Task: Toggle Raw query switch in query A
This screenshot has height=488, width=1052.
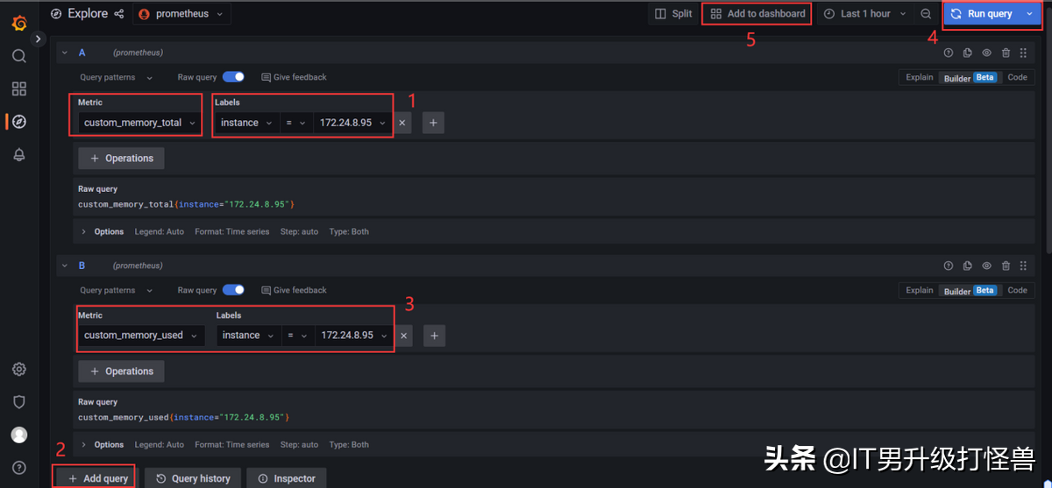Action: [233, 77]
